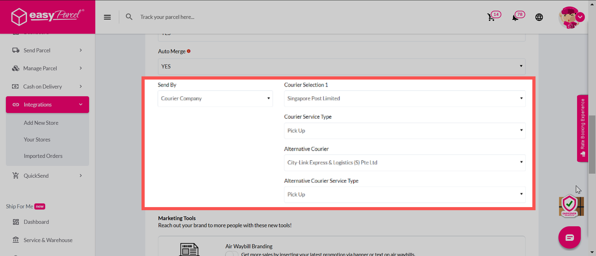This screenshot has width=596, height=256.
Task: Open Alternative Courier Service Type dropdown
Action: (405, 194)
